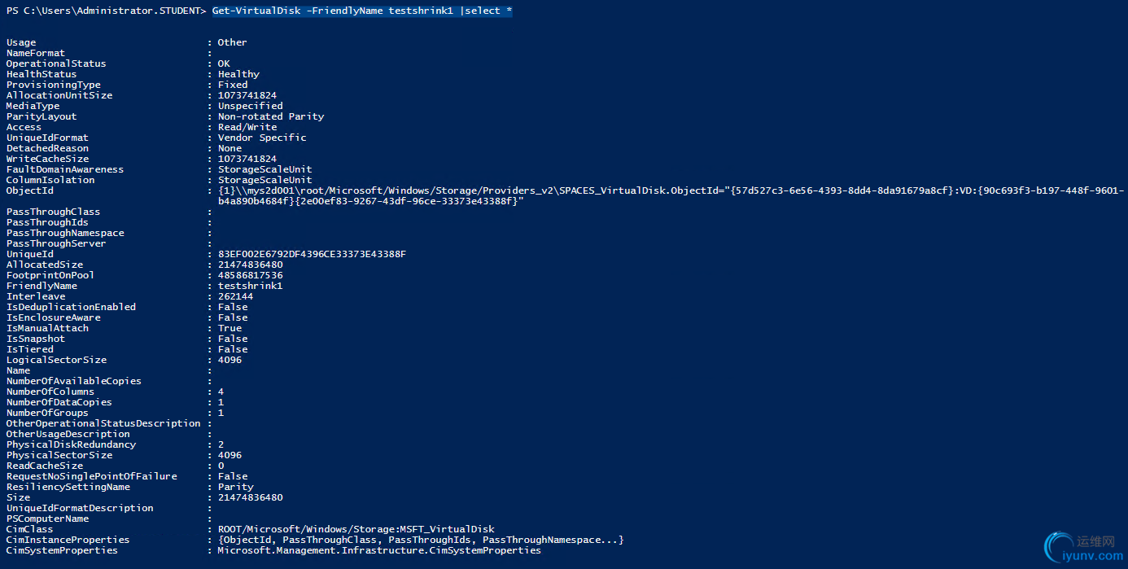Click the HealthStatus value Healthy
The width and height of the screenshot is (1128, 569).
pyautogui.click(x=238, y=74)
